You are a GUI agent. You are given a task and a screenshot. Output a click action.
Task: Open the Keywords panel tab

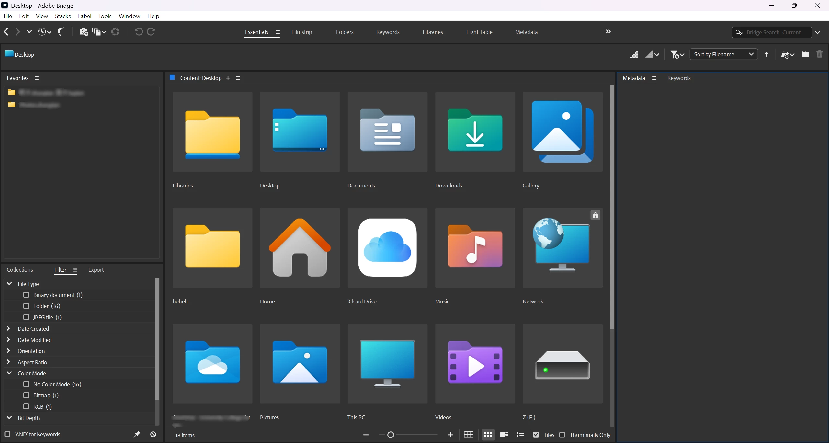pyautogui.click(x=679, y=78)
